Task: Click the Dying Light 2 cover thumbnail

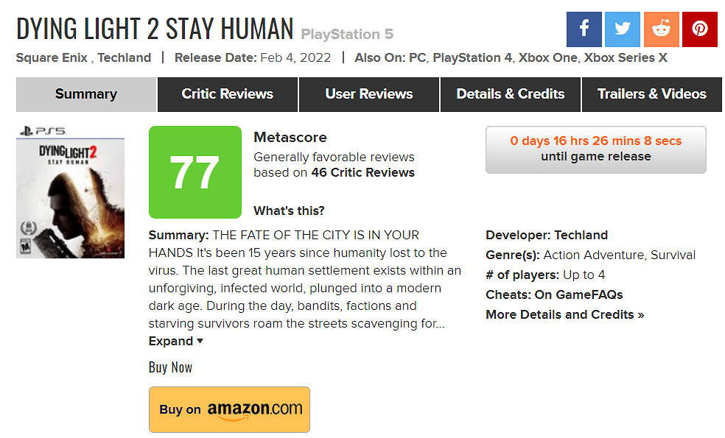Action: click(x=70, y=192)
